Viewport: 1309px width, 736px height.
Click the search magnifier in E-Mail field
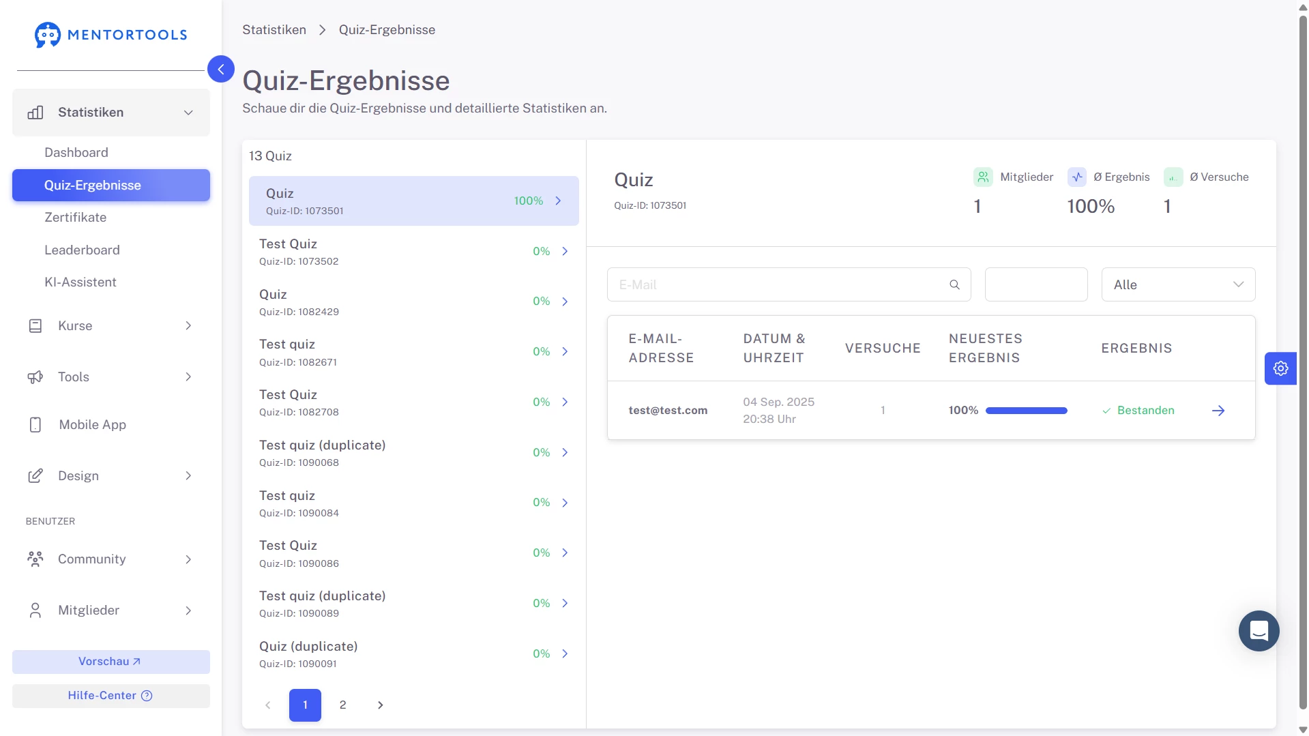(x=954, y=284)
